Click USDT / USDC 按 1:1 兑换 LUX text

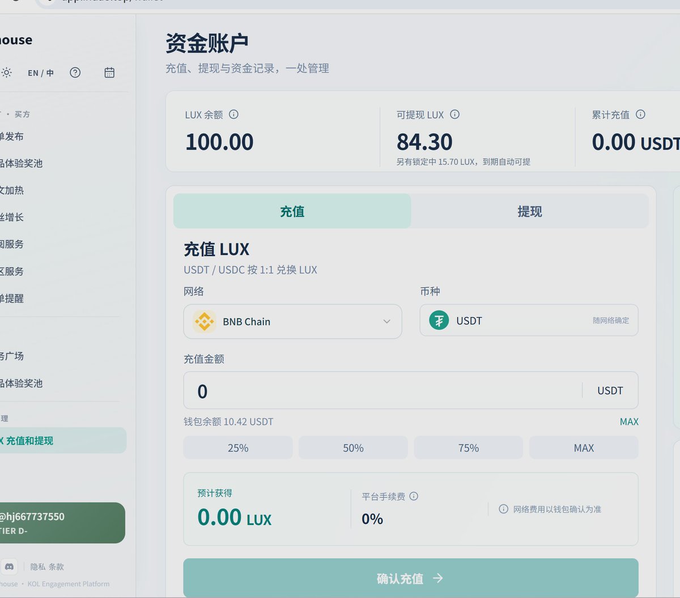tap(250, 270)
